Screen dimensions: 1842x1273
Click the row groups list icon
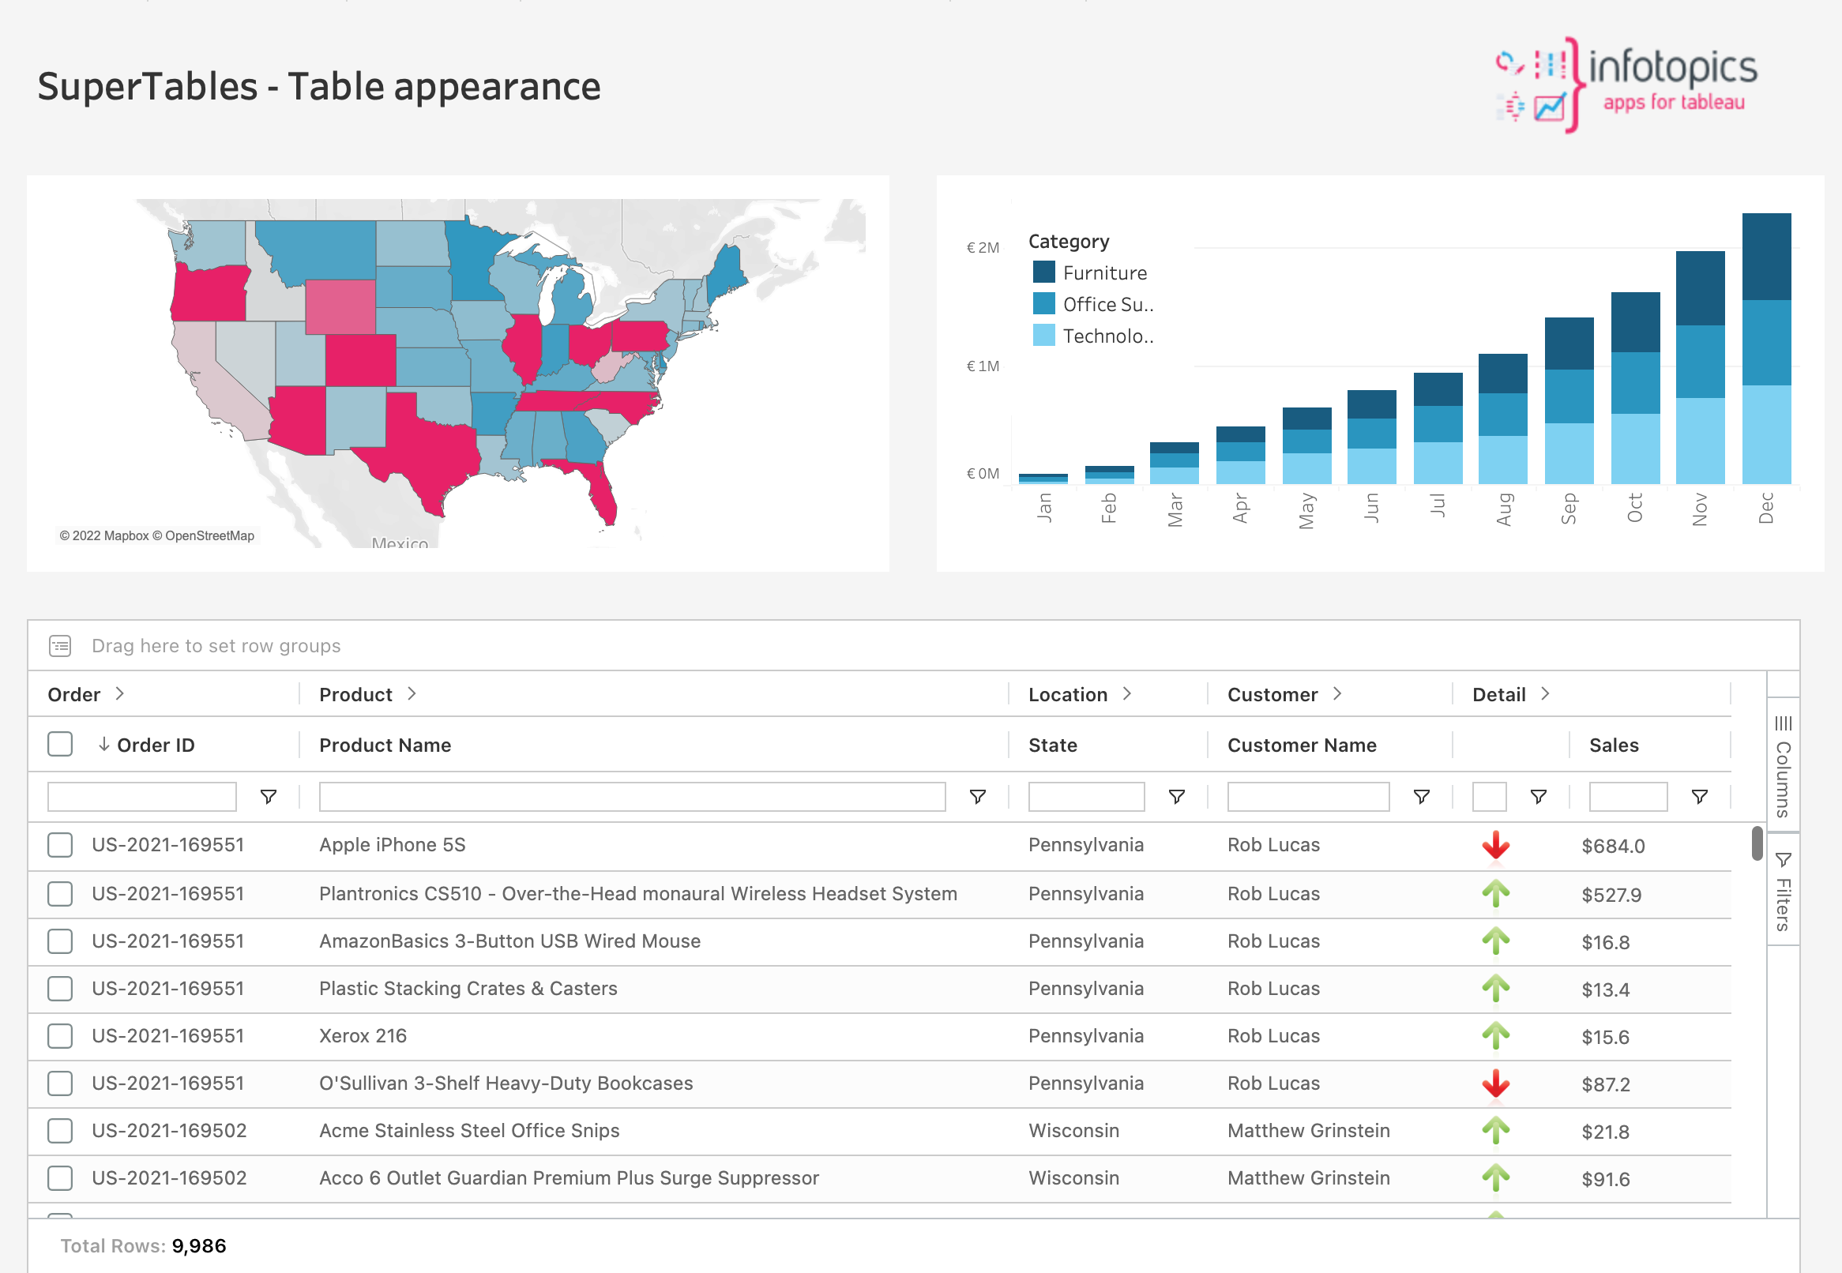(x=60, y=645)
